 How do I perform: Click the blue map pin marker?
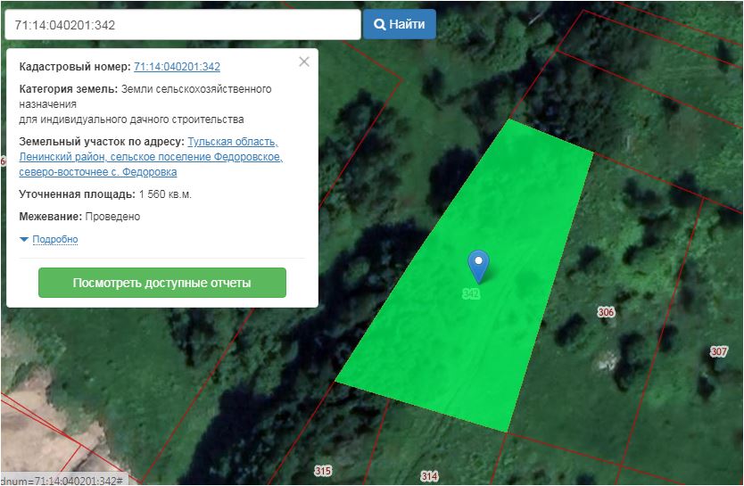tap(479, 265)
